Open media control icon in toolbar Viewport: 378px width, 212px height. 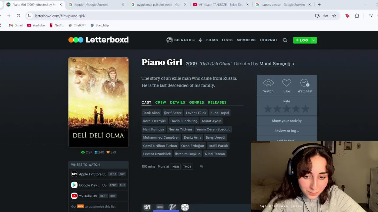(371, 16)
